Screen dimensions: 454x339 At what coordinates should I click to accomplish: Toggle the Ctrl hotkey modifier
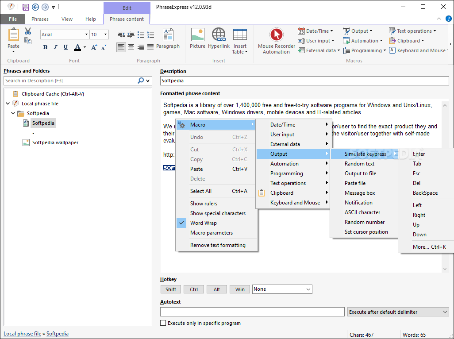(x=194, y=289)
